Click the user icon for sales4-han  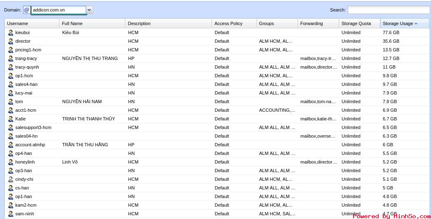(10, 84)
